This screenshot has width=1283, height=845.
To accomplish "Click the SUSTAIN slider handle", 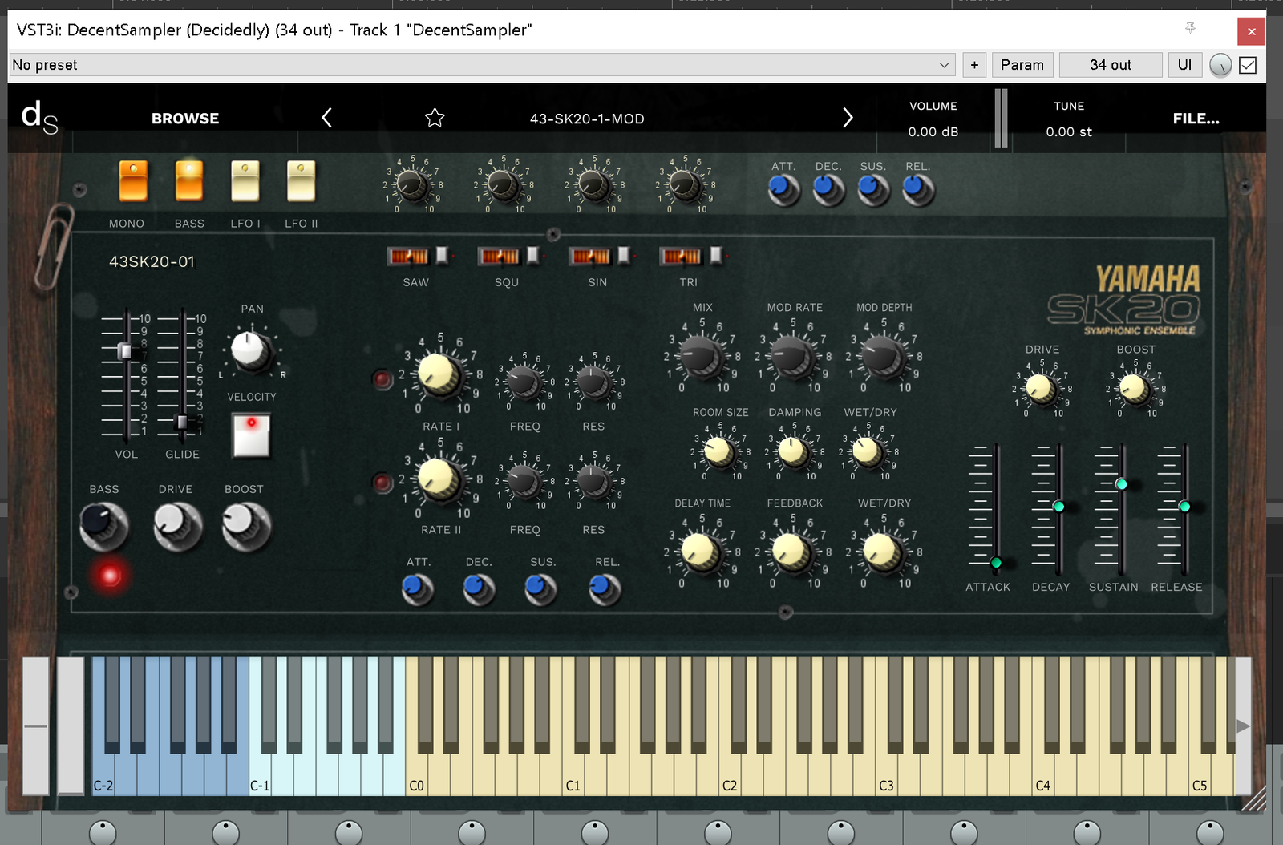I will tap(1121, 484).
